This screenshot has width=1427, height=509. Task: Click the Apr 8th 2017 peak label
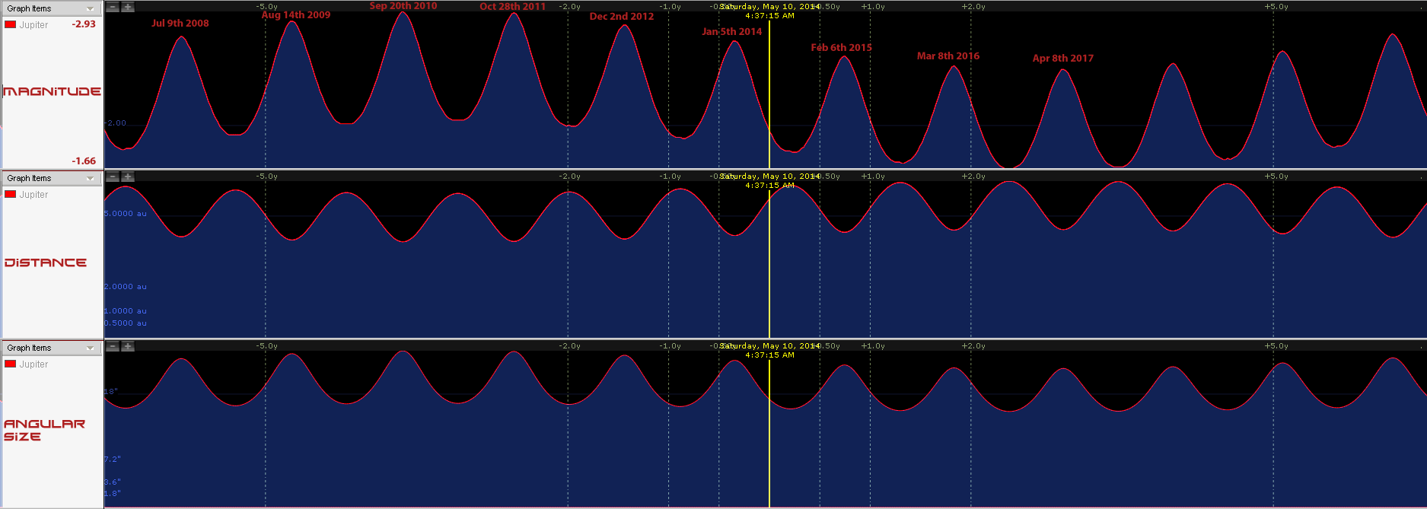coord(1062,59)
